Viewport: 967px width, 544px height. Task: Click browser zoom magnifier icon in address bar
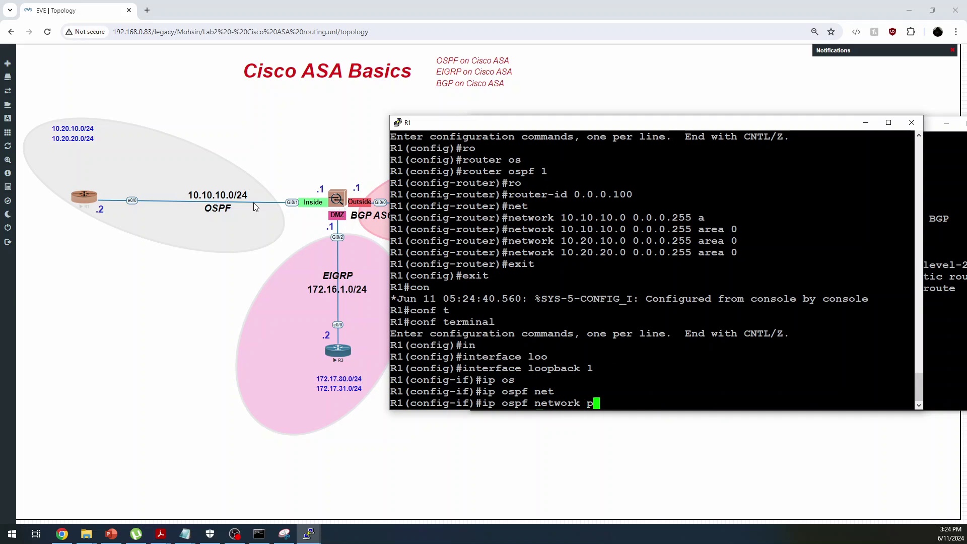click(814, 32)
